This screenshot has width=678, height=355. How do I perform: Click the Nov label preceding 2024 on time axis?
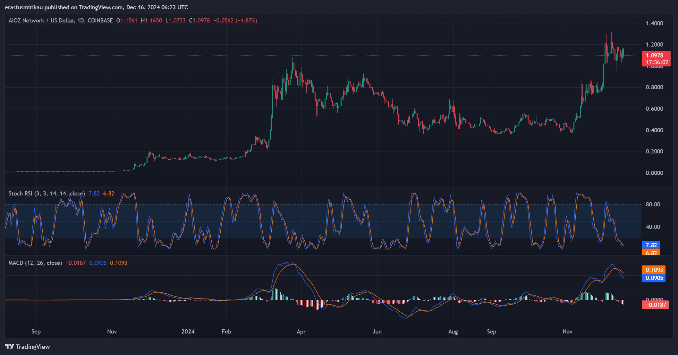pos(112,332)
